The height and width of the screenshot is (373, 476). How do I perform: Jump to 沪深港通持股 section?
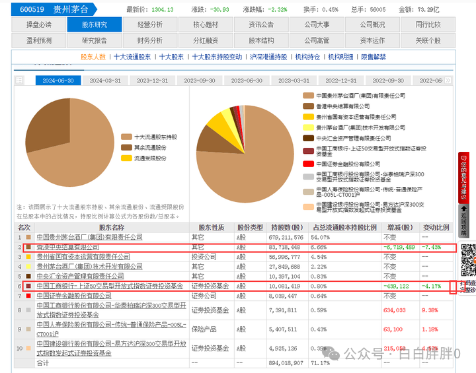(x=268, y=57)
